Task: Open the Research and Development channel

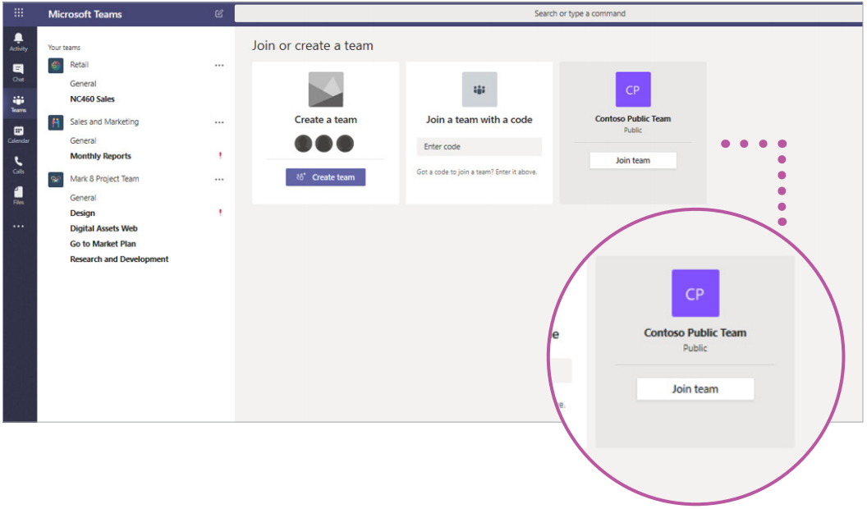Action: [119, 259]
